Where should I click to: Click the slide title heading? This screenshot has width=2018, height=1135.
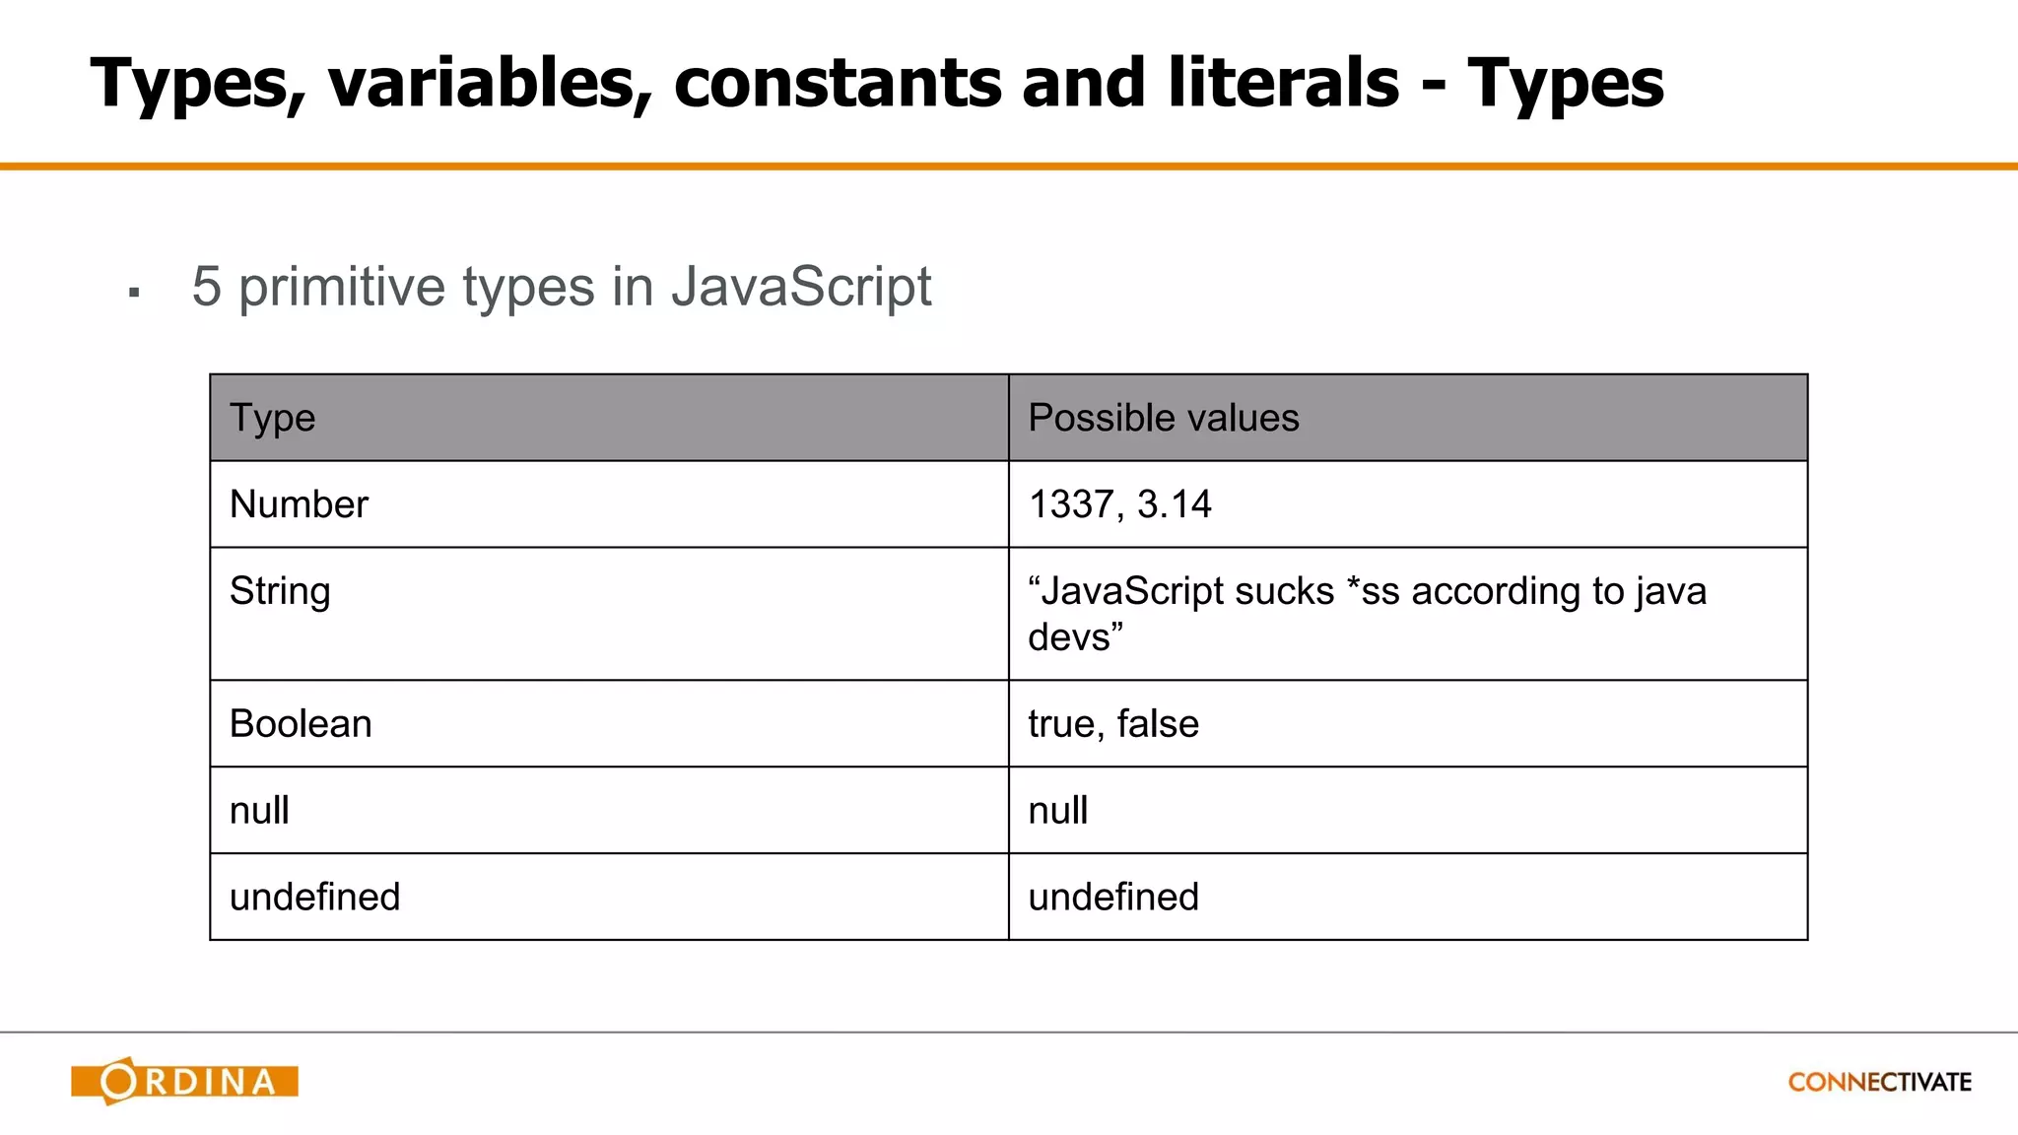[x=877, y=83]
